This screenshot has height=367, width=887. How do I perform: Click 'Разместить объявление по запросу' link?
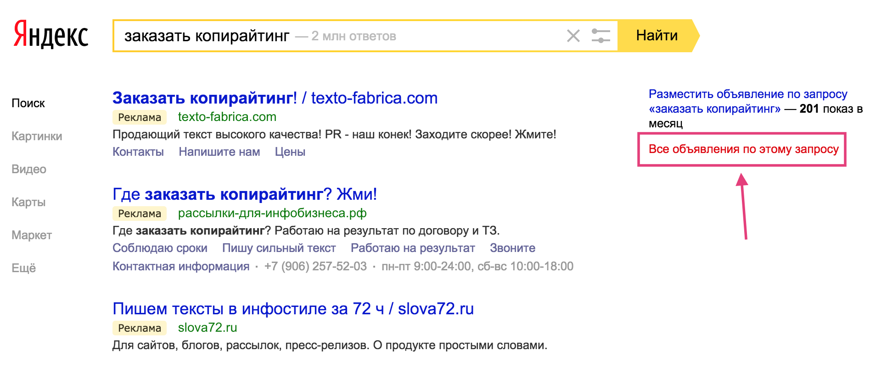pyautogui.click(x=747, y=94)
